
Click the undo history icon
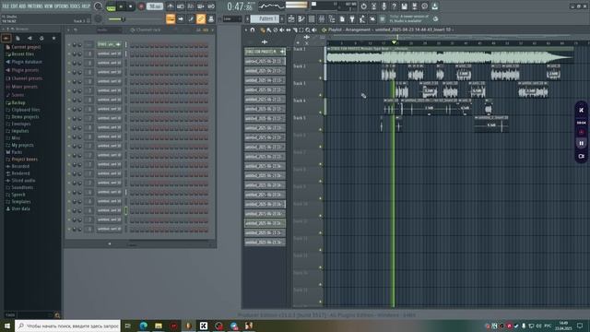363,6
